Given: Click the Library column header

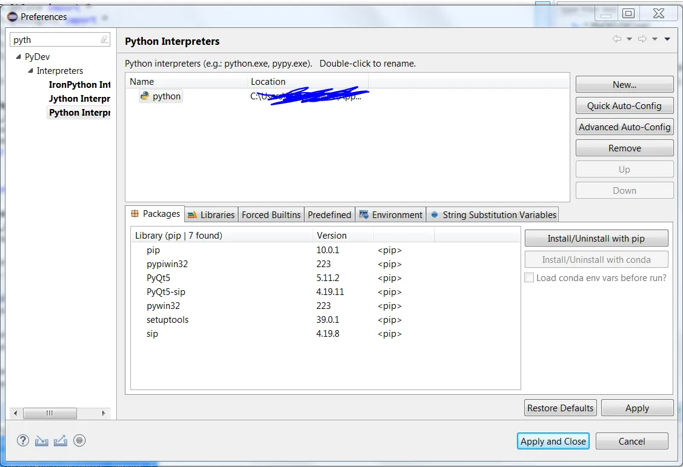Looking at the screenshot, I should click(222, 236).
